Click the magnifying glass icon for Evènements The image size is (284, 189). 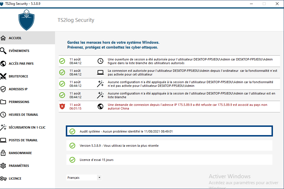pos(3,51)
